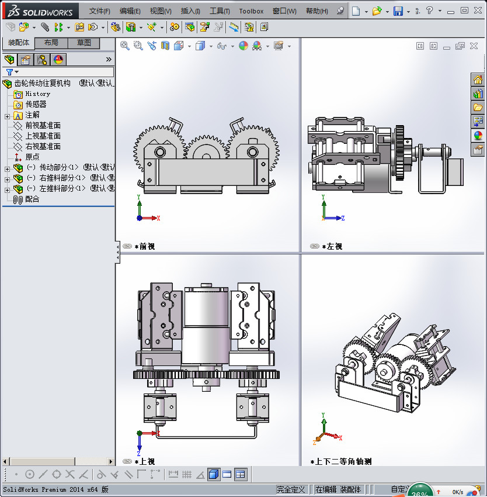Open the PropertyManager tab icon
487x497 pixels.
point(26,60)
